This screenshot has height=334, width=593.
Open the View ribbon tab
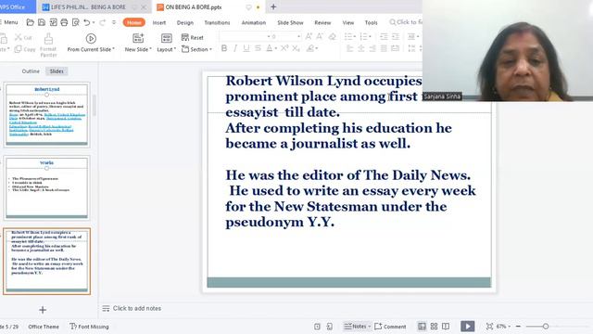tap(348, 22)
